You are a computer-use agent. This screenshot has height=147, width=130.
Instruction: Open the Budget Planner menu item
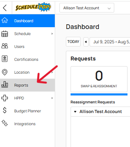click(28, 111)
